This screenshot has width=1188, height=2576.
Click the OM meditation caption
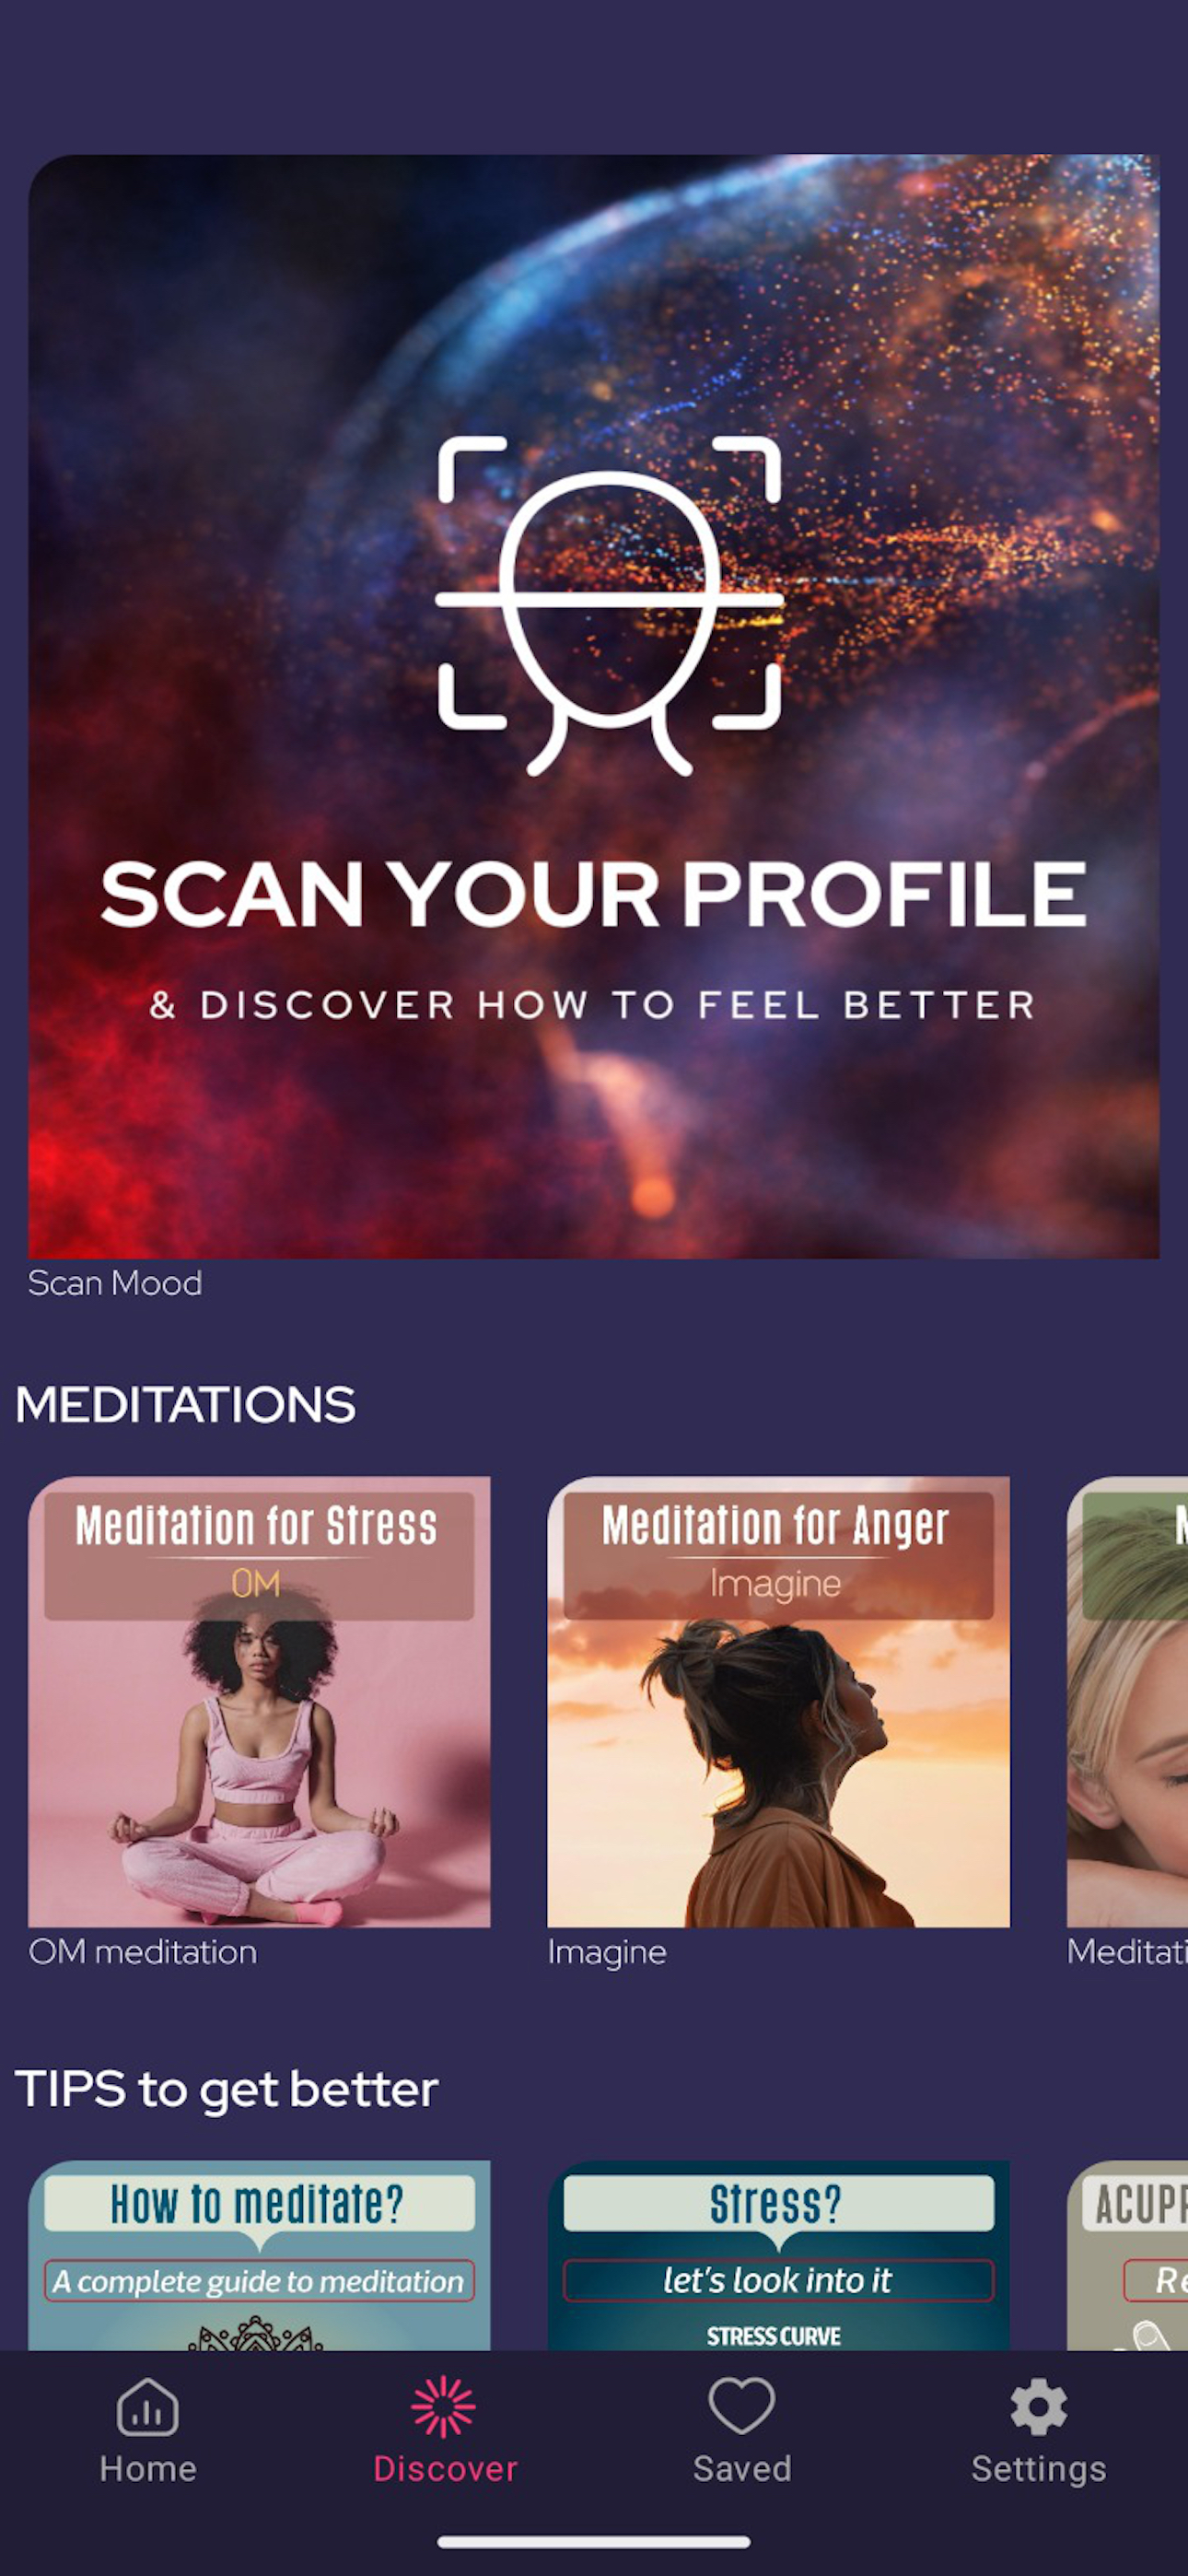pyautogui.click(x=143, y=1952)
